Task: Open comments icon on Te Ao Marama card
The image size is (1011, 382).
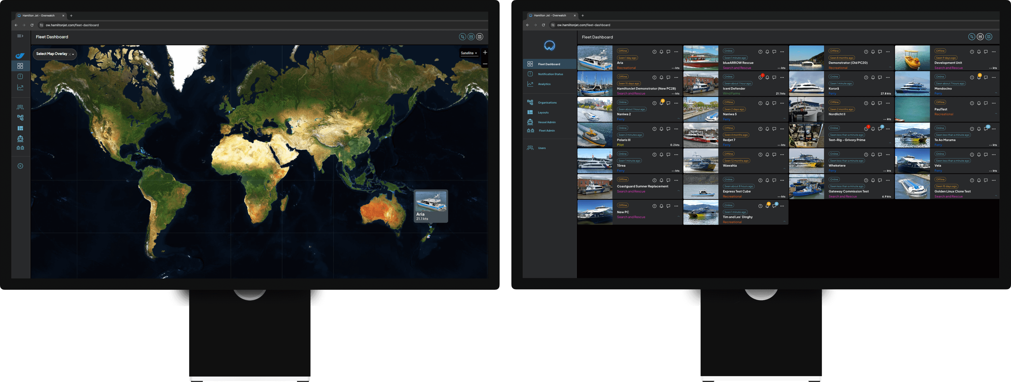Action: pyautogui.click(x=986, y=129)
